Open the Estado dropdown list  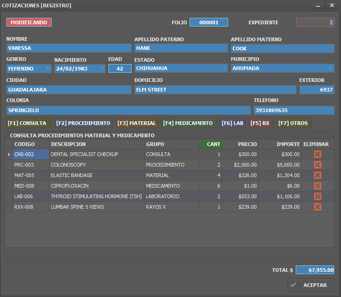coord(224,68)
